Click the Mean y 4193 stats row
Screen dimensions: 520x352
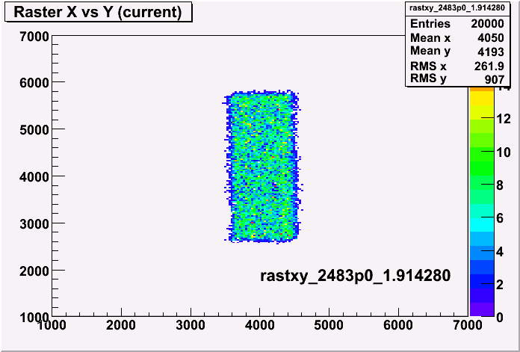pos(457,52)
